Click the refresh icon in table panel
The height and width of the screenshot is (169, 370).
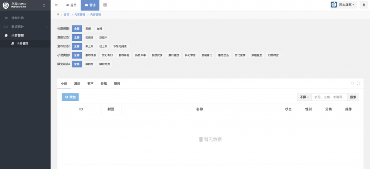pos(352,83)
